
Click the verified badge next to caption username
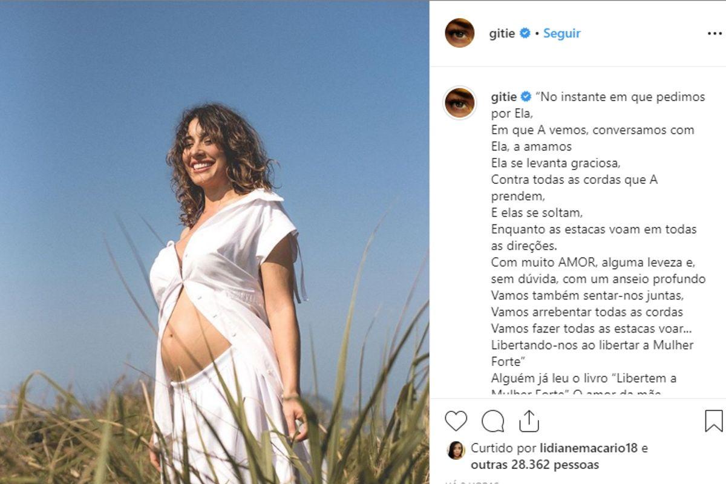click(525, 97)
